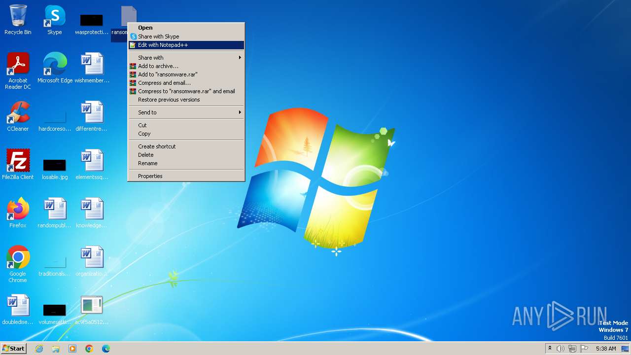Choose Add to archive...
The image size is (631, 355).
[186, 66]
